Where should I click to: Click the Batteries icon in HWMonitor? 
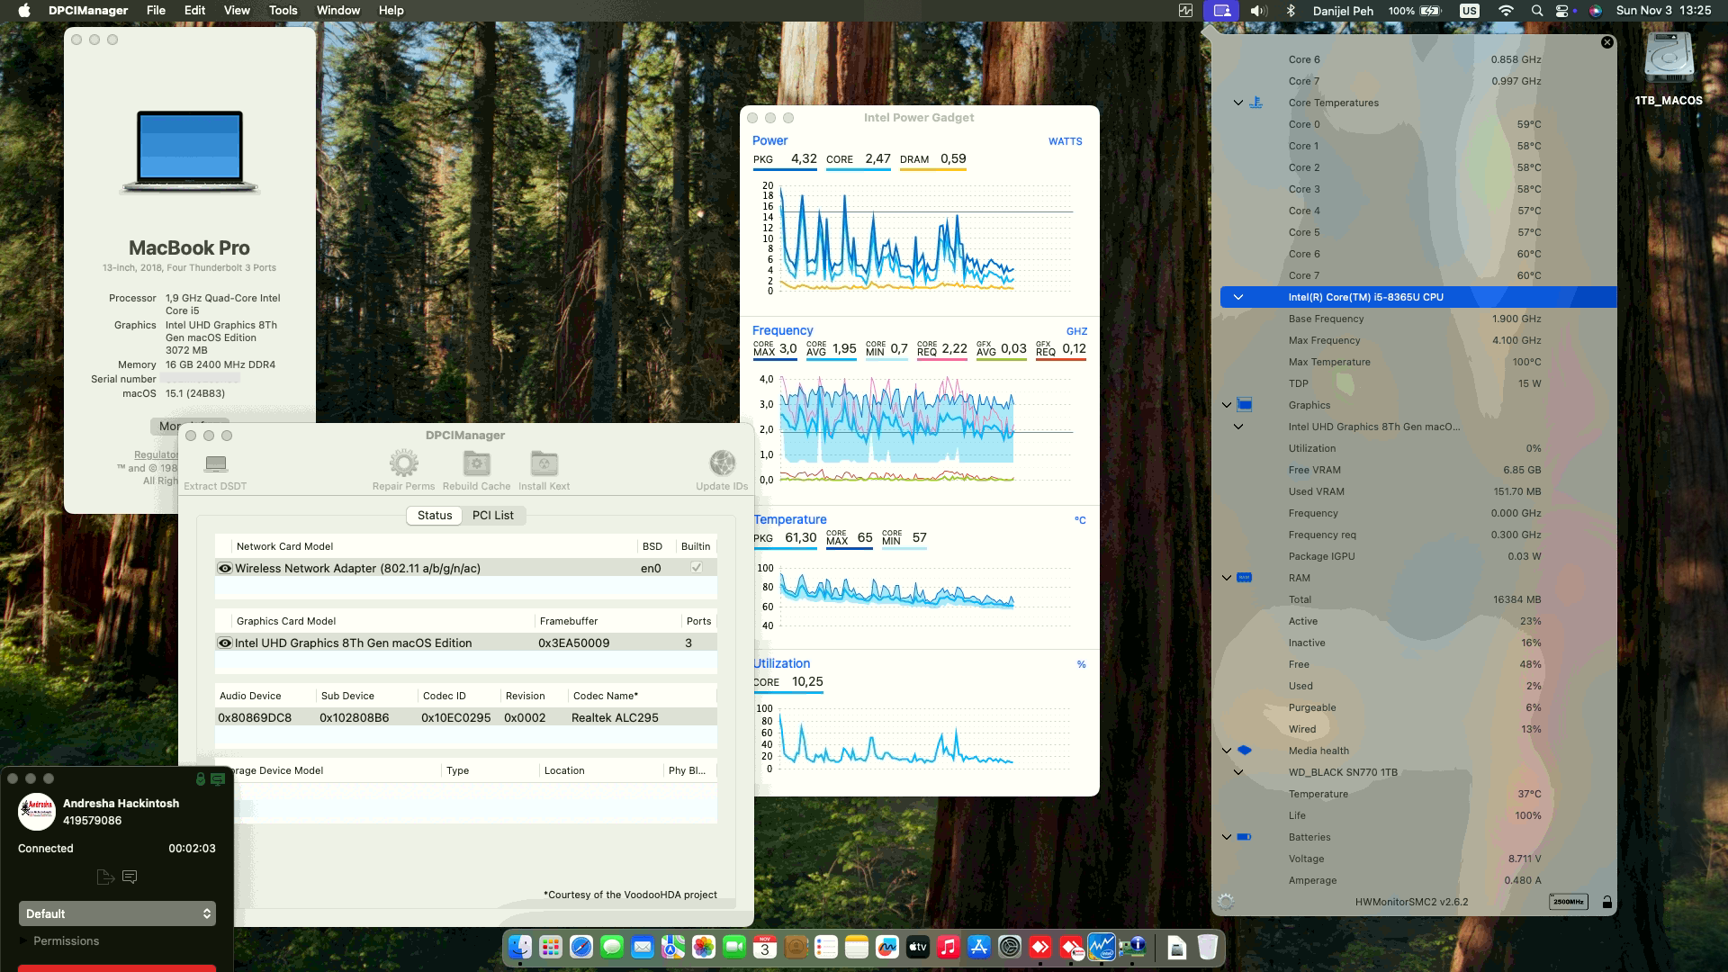click(1245, 837)
